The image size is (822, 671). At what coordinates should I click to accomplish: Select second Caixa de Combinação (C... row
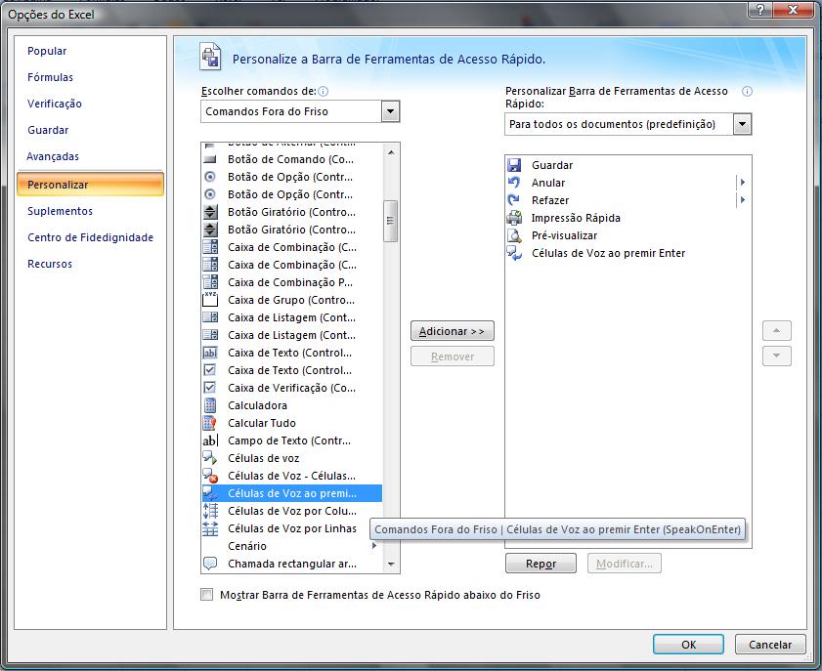(292, 265)
